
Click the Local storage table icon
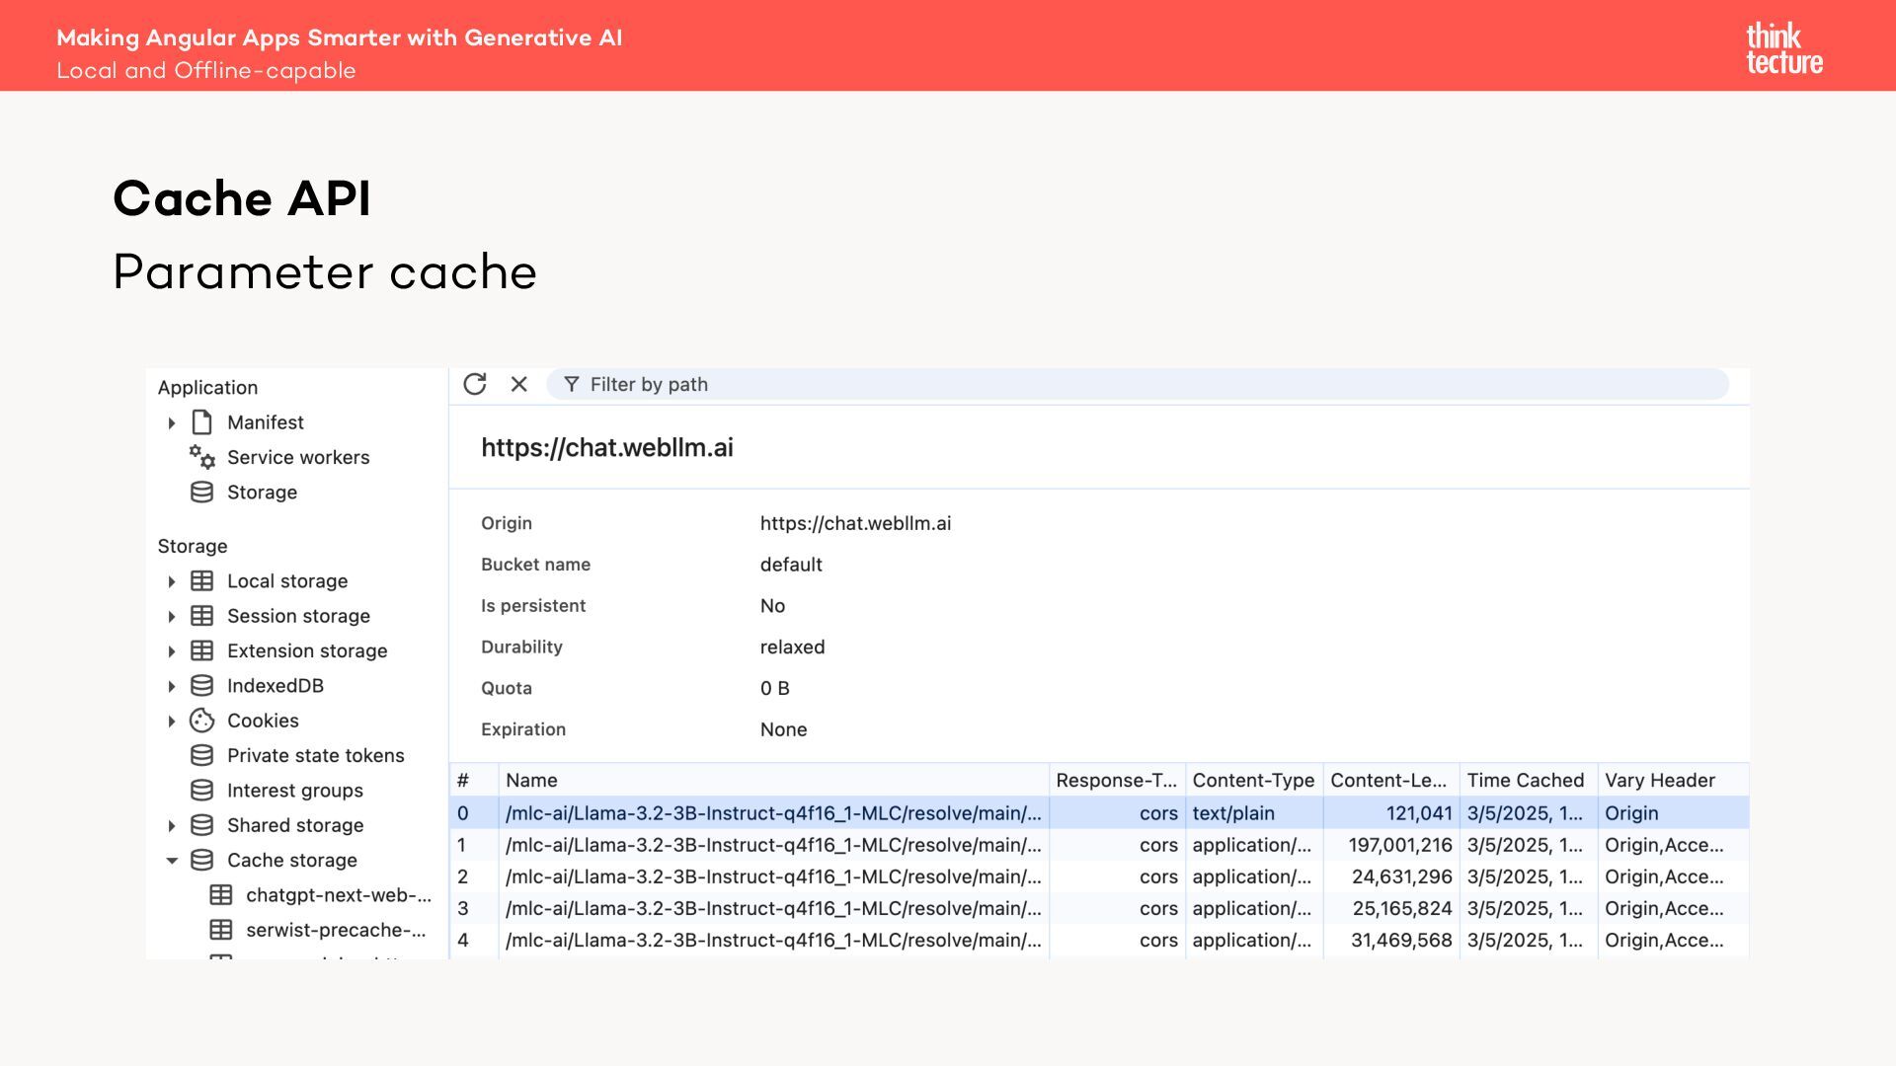pyautogui.click(x=202, y=581)
